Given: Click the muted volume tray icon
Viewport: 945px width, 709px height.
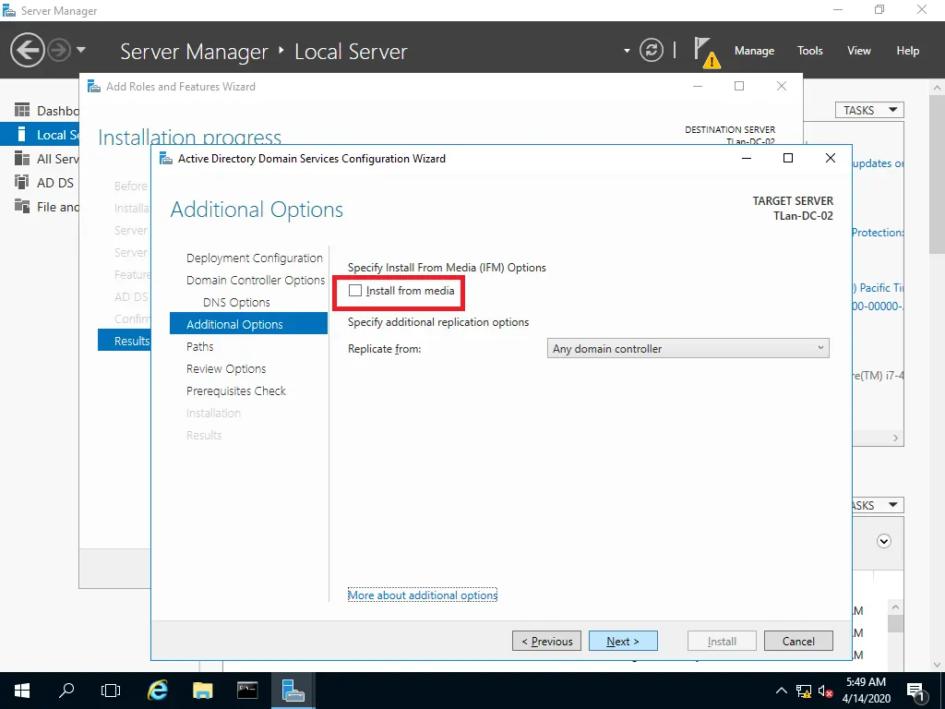Looking at the screenshot, I should [825, 691].
